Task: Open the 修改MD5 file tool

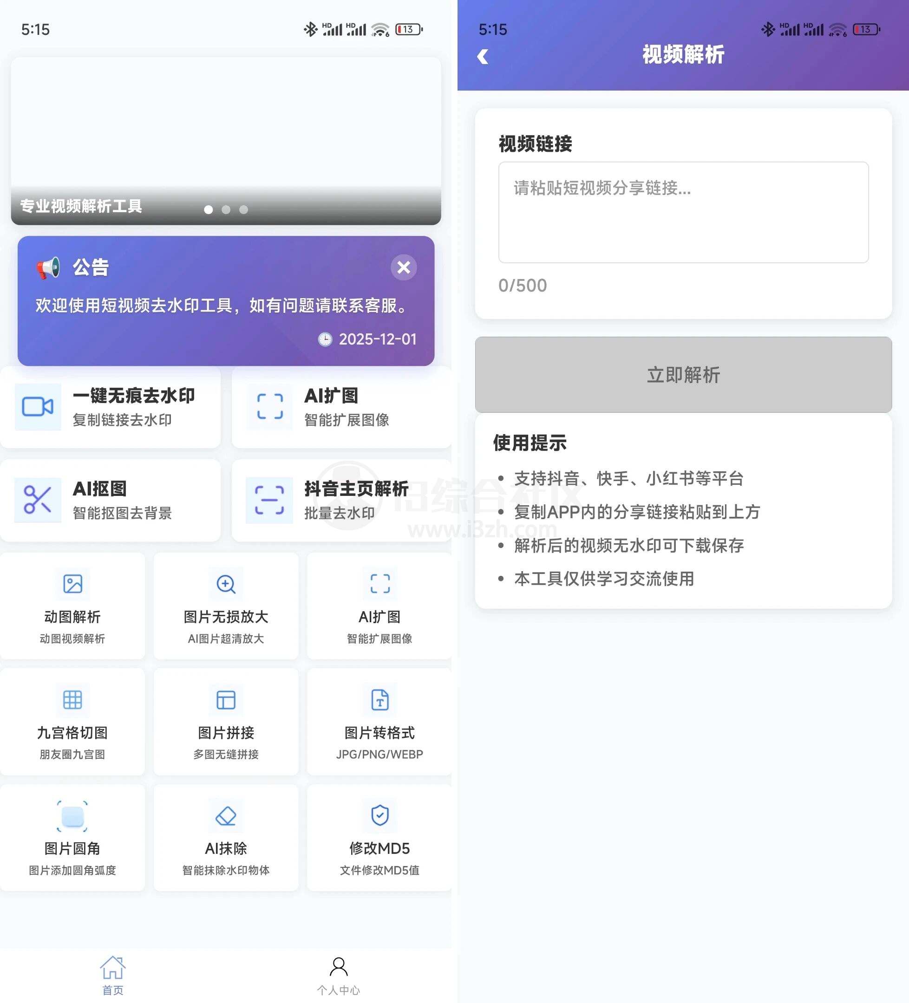Action: click(x=379, y=838)
